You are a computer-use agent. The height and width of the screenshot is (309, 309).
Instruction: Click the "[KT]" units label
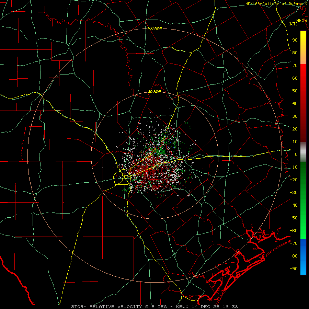click(x=293, y=24)
